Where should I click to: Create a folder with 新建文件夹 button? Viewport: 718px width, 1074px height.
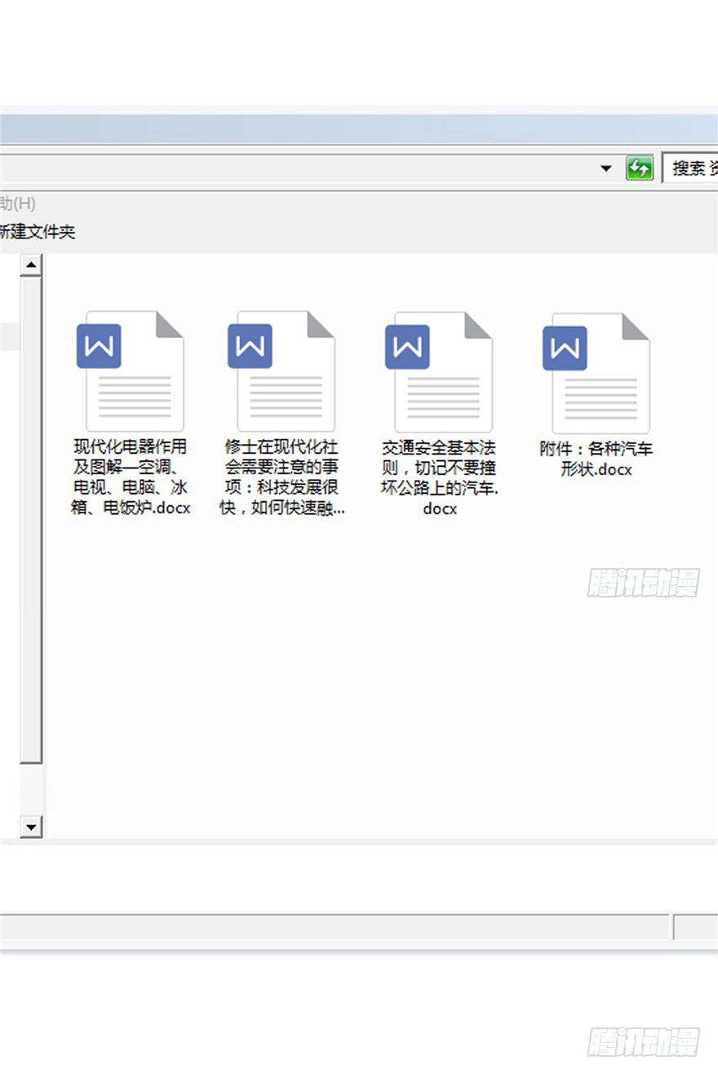[37, 232]
